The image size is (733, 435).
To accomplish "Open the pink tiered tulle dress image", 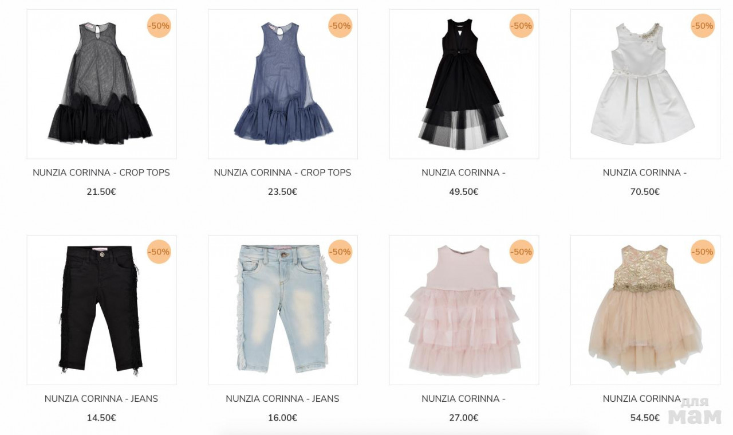I will (464, 310).
